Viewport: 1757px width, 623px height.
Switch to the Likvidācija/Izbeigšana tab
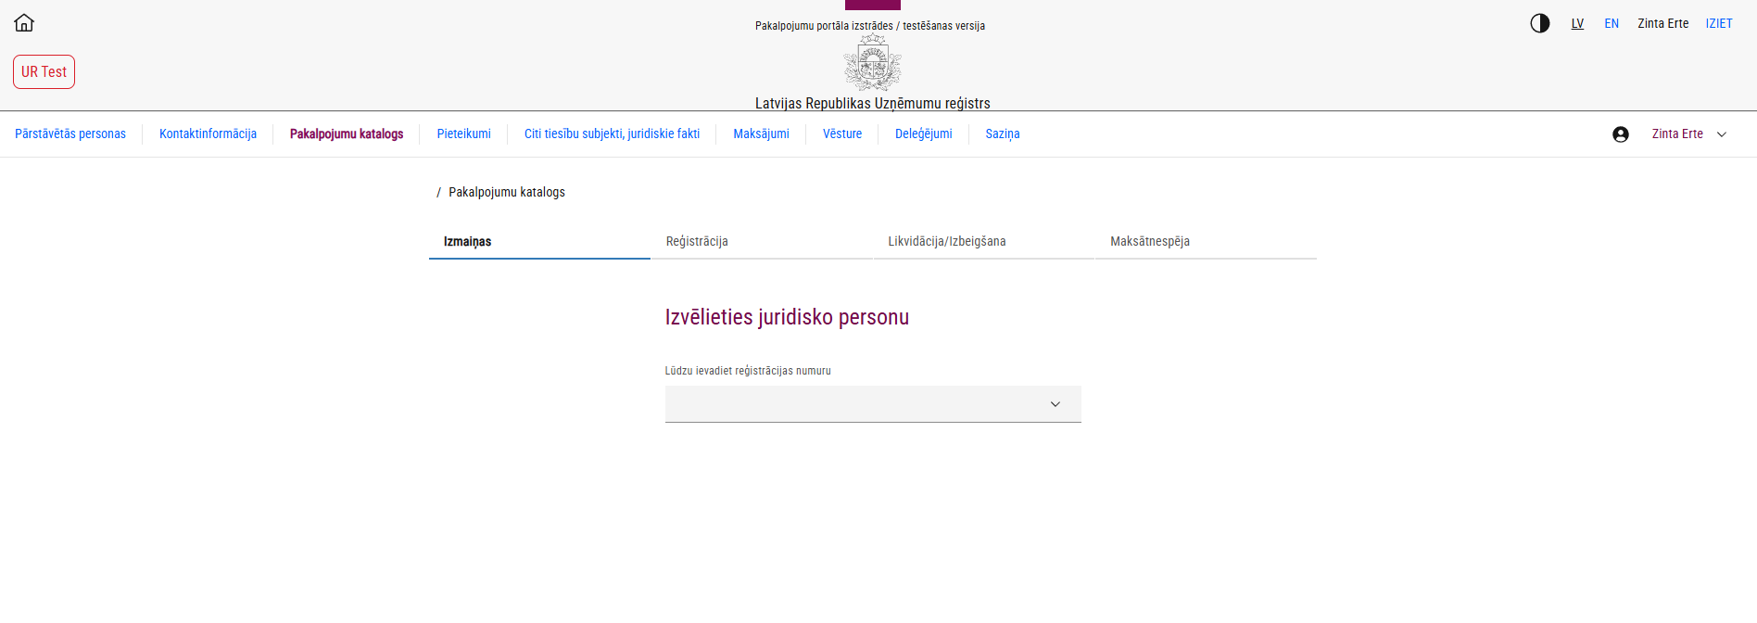(x=946, y=241)
